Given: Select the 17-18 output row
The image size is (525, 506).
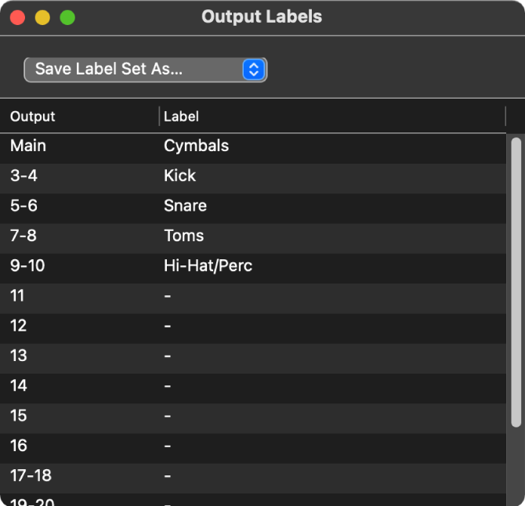Looking at the screenshot, I should tap(31, 475).
